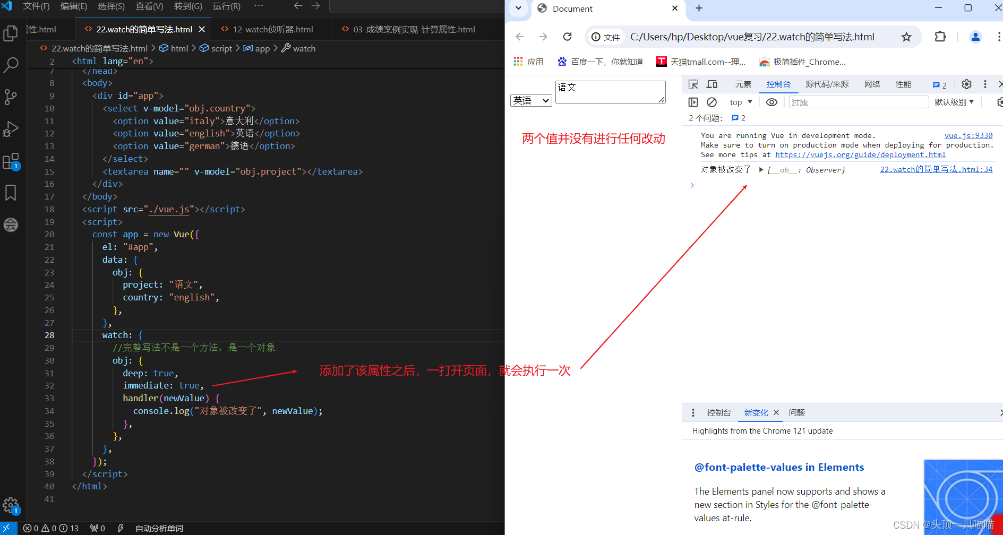Open the Extensions view with badge

[x=11, y=161]
